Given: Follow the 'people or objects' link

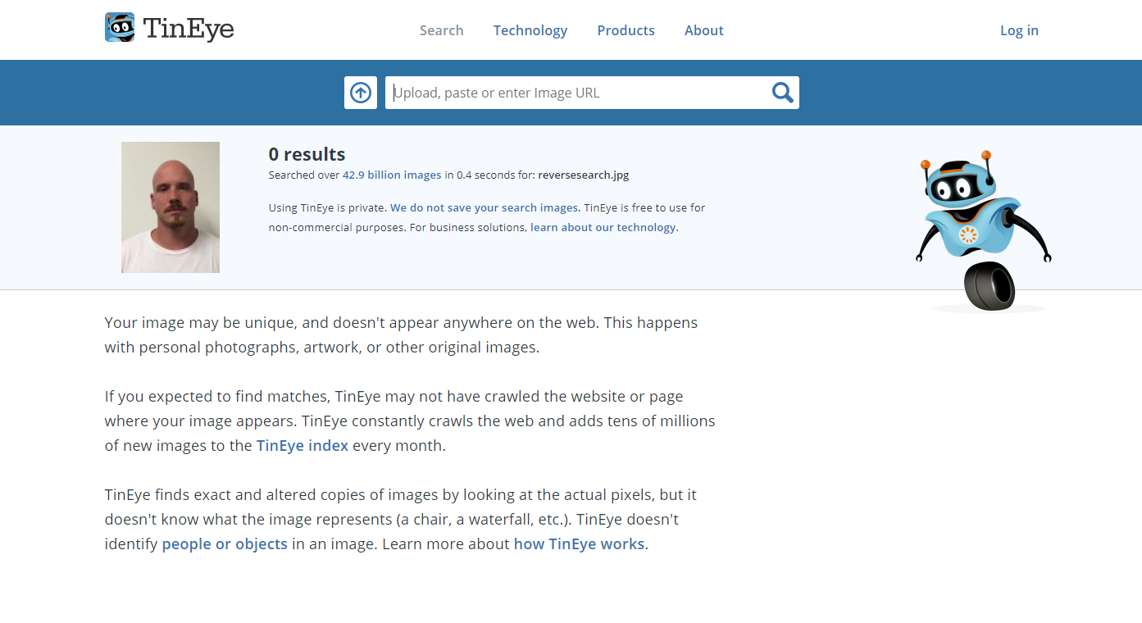Looking at the screenshot, I should 225,544.
